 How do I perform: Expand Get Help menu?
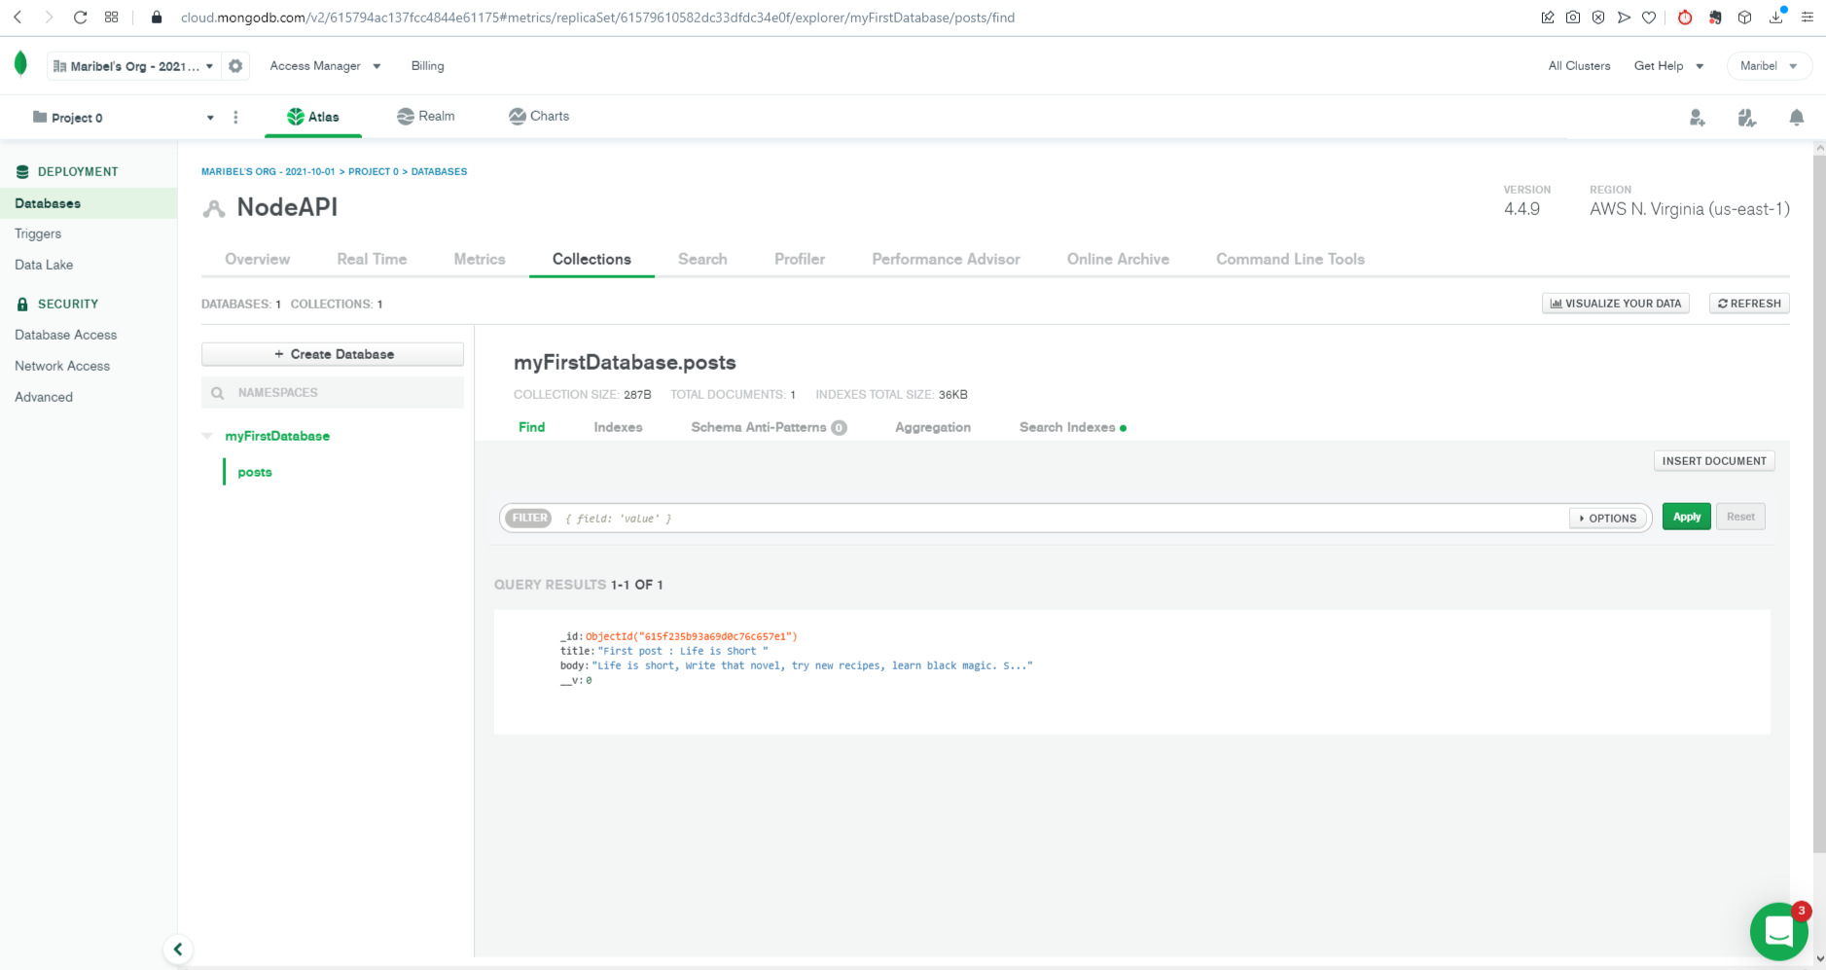pyautogui.click(x=1668, y=66)
